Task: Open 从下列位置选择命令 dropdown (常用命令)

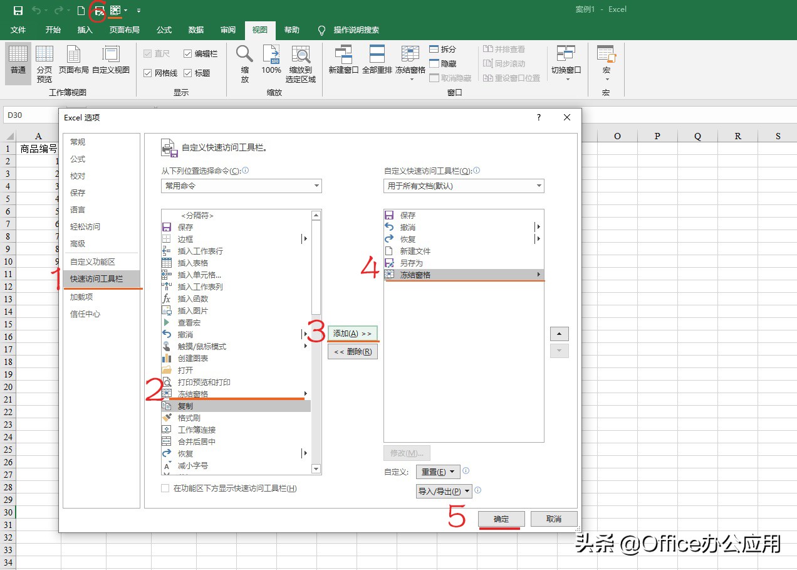Action: click(x=241, y=186)
